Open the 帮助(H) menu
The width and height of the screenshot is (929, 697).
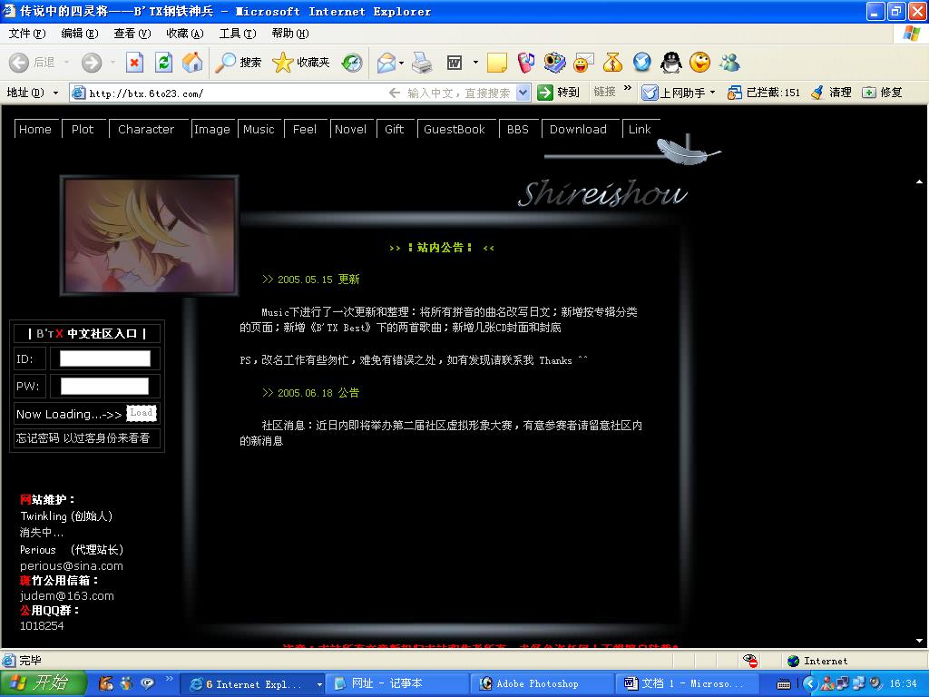click(x=290, y=34)
